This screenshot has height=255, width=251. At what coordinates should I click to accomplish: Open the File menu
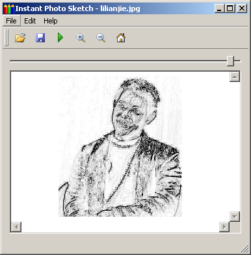pos(11,21)
